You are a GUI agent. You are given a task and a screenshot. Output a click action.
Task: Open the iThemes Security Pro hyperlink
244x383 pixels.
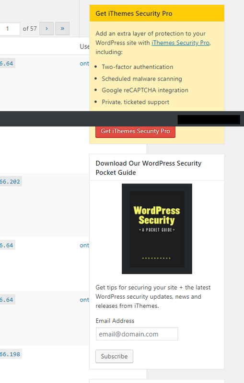[180, 43]
